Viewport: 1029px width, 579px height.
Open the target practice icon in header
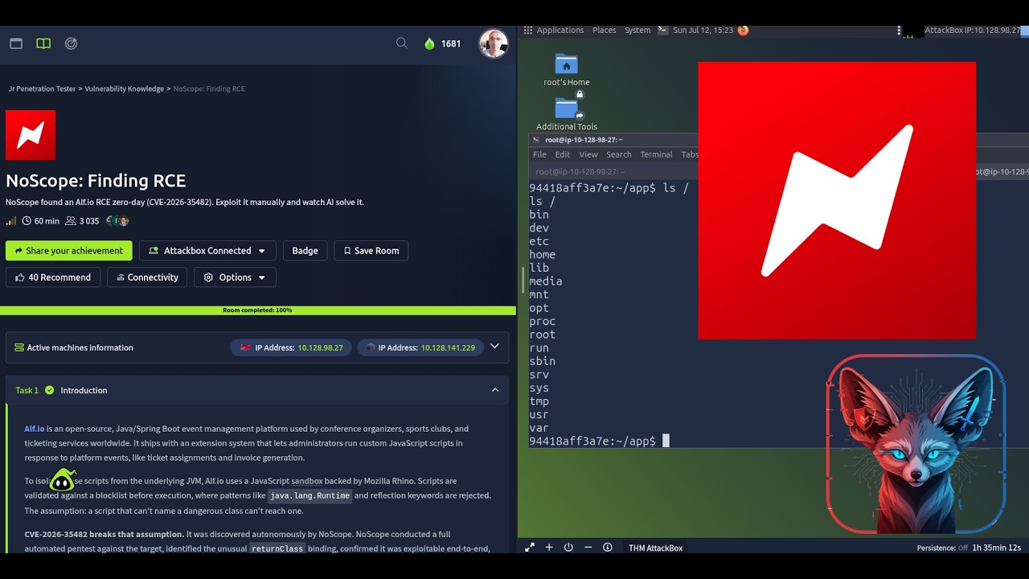coord(71,43)
